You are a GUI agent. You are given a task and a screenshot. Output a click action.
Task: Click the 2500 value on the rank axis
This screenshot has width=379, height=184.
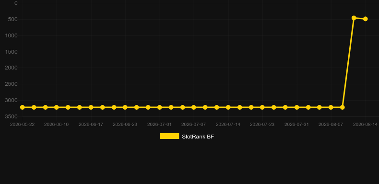coord(11,84)
